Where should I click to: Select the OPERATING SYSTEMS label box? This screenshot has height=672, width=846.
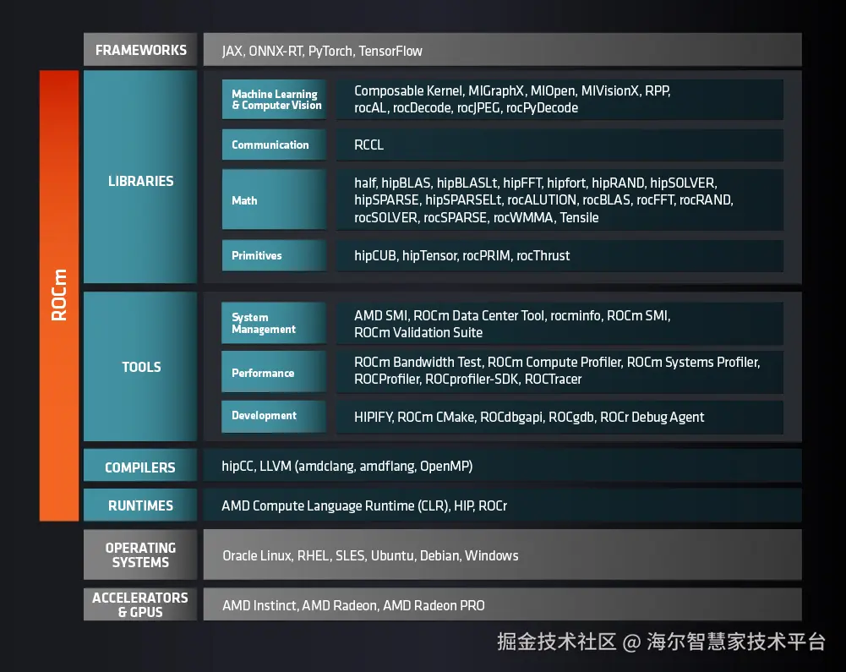140,555
